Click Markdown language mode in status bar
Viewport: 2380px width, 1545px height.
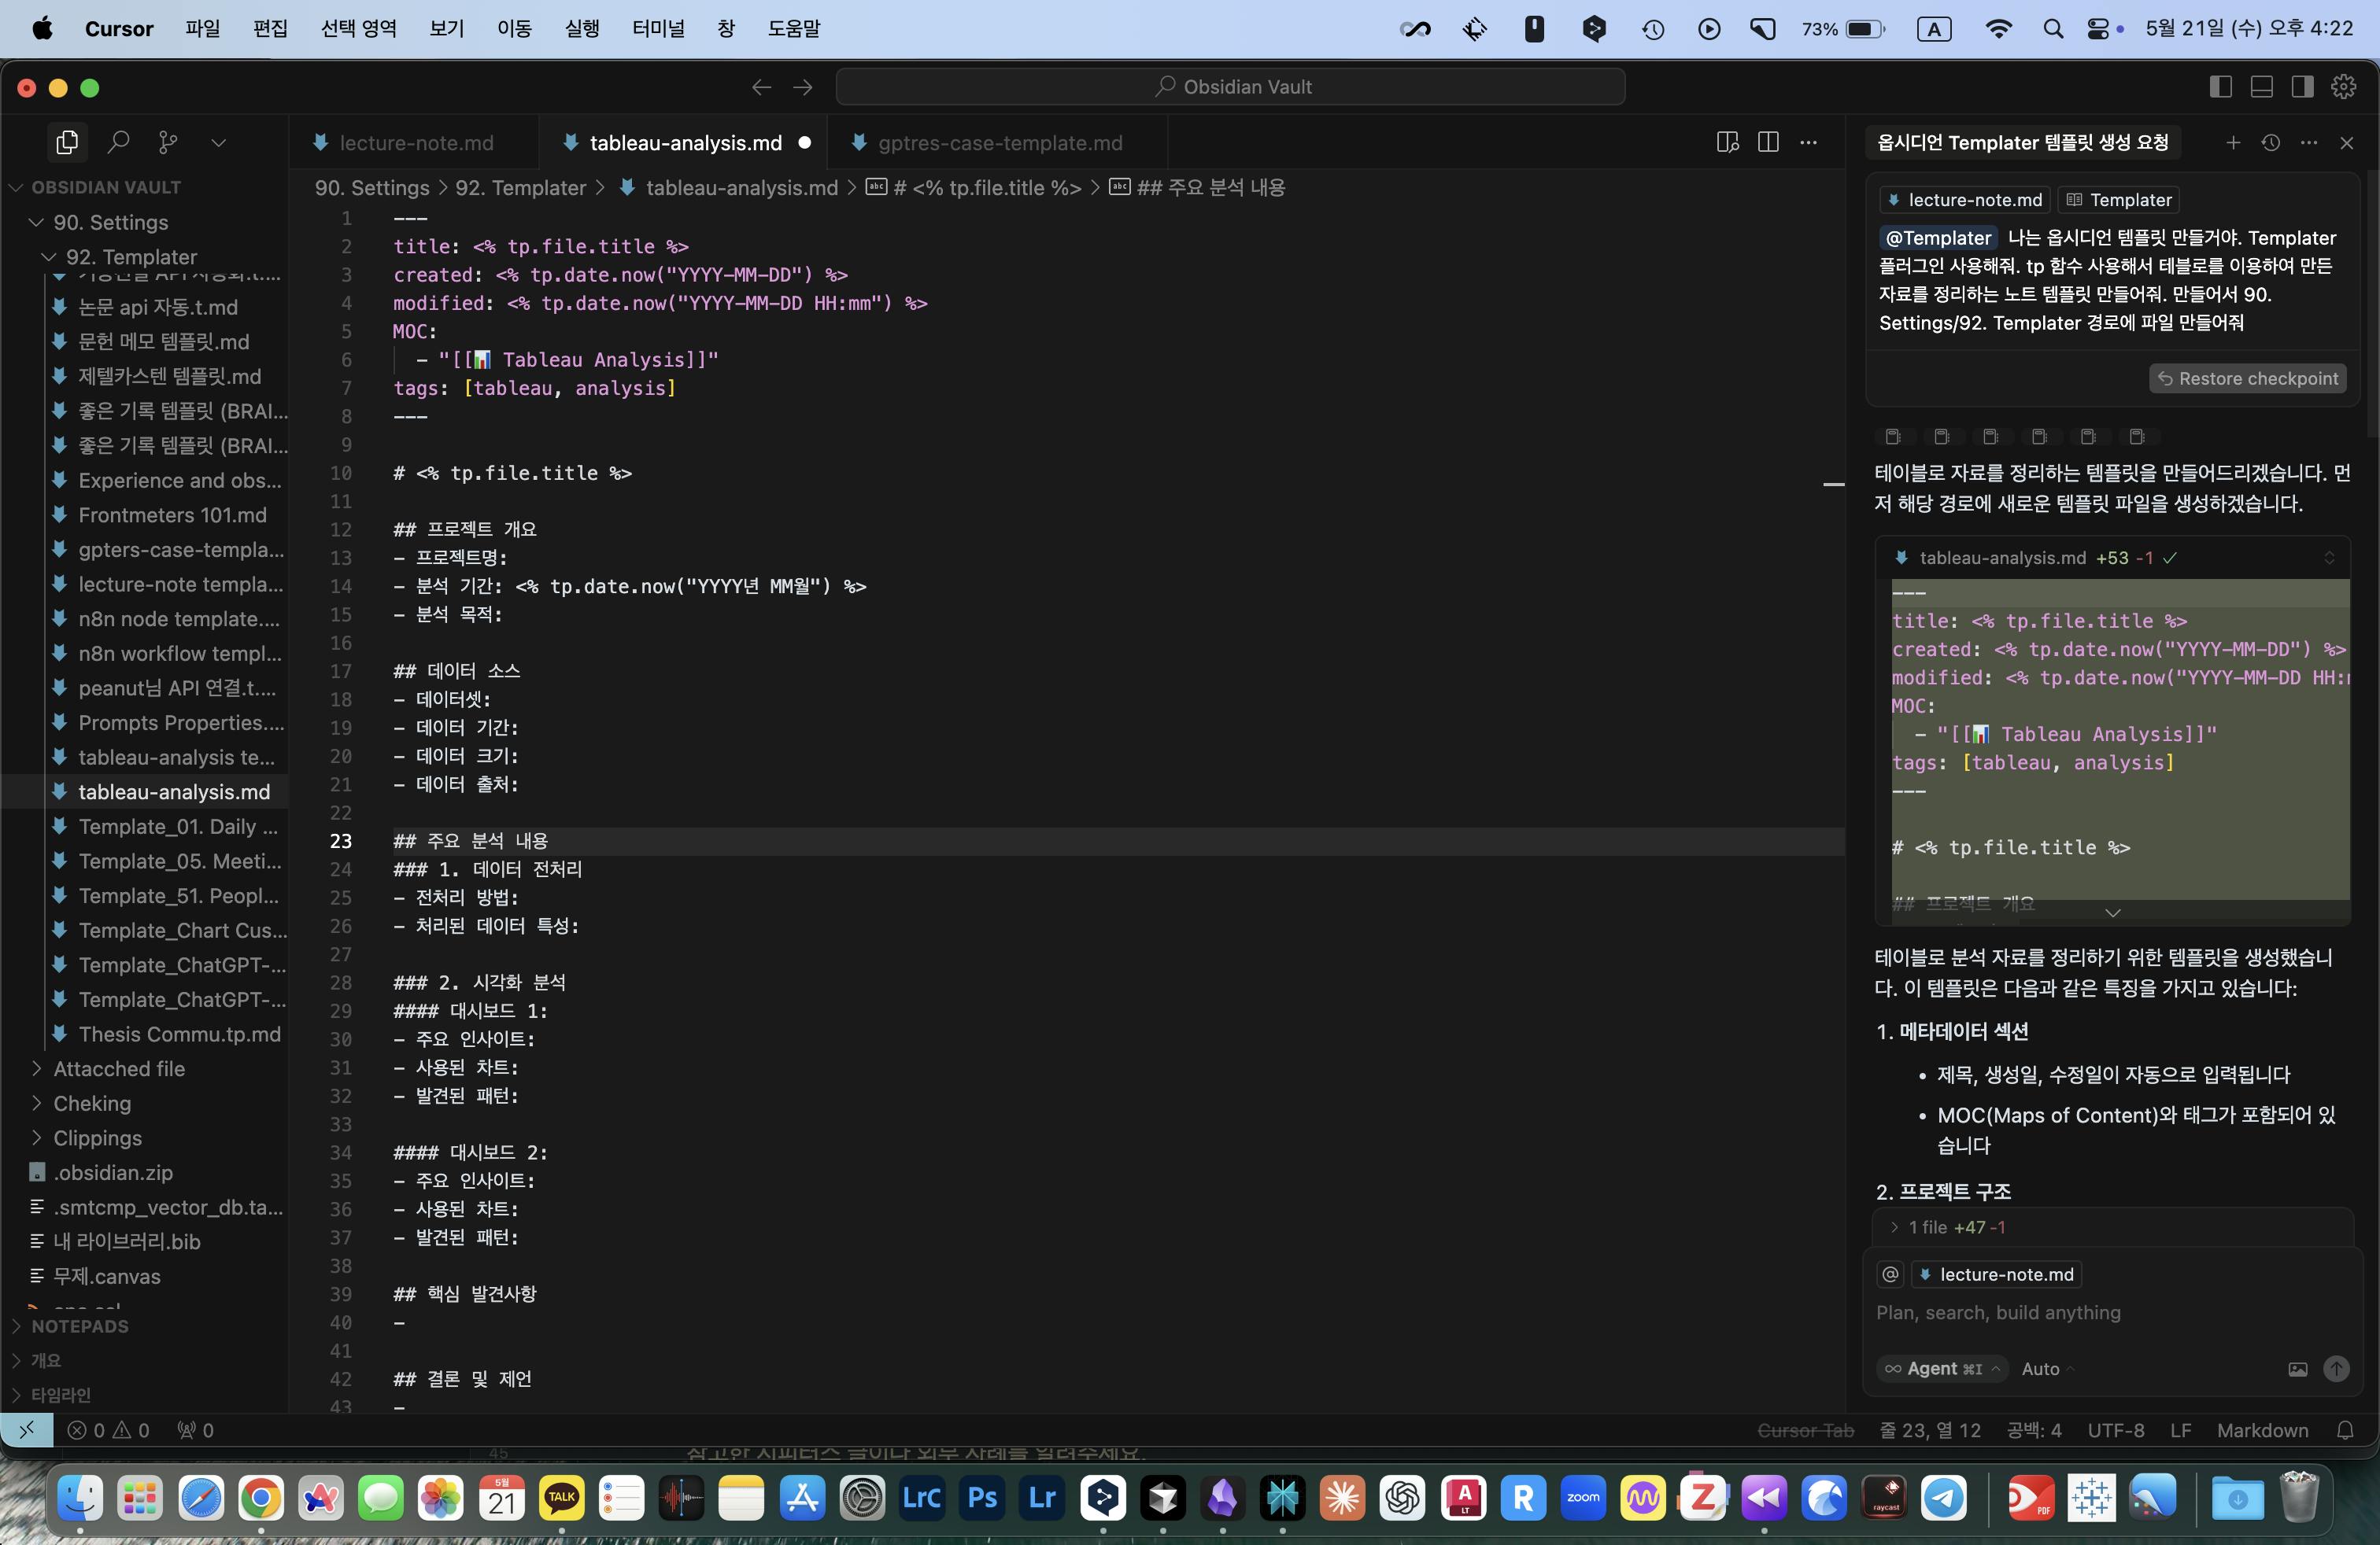tap(2262, 1430)
